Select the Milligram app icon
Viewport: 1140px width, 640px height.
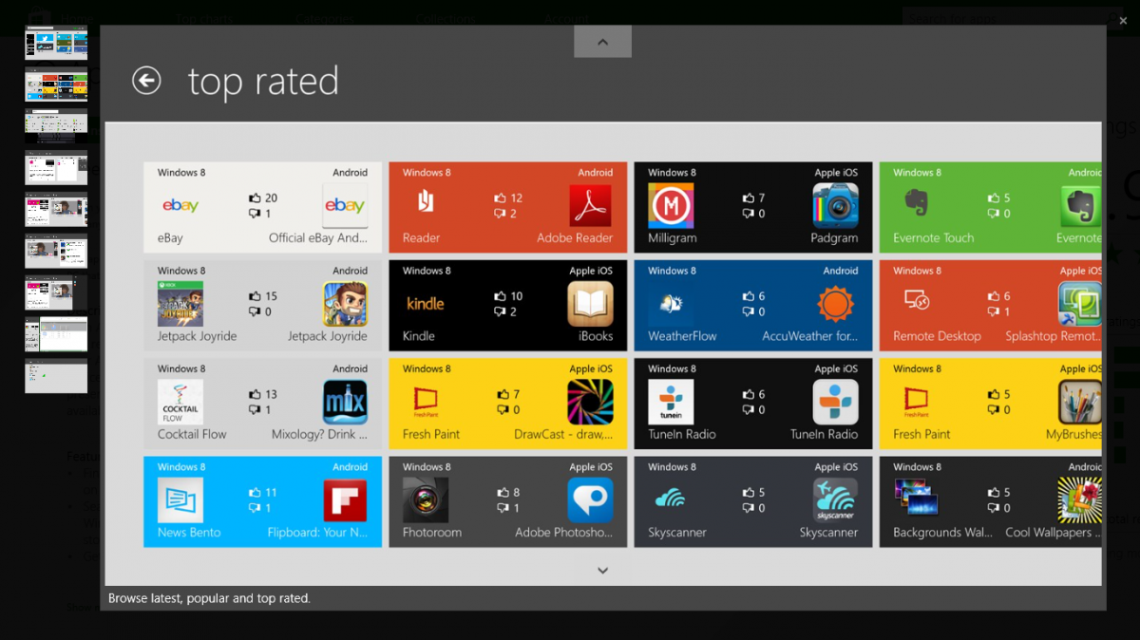[671, 205]
